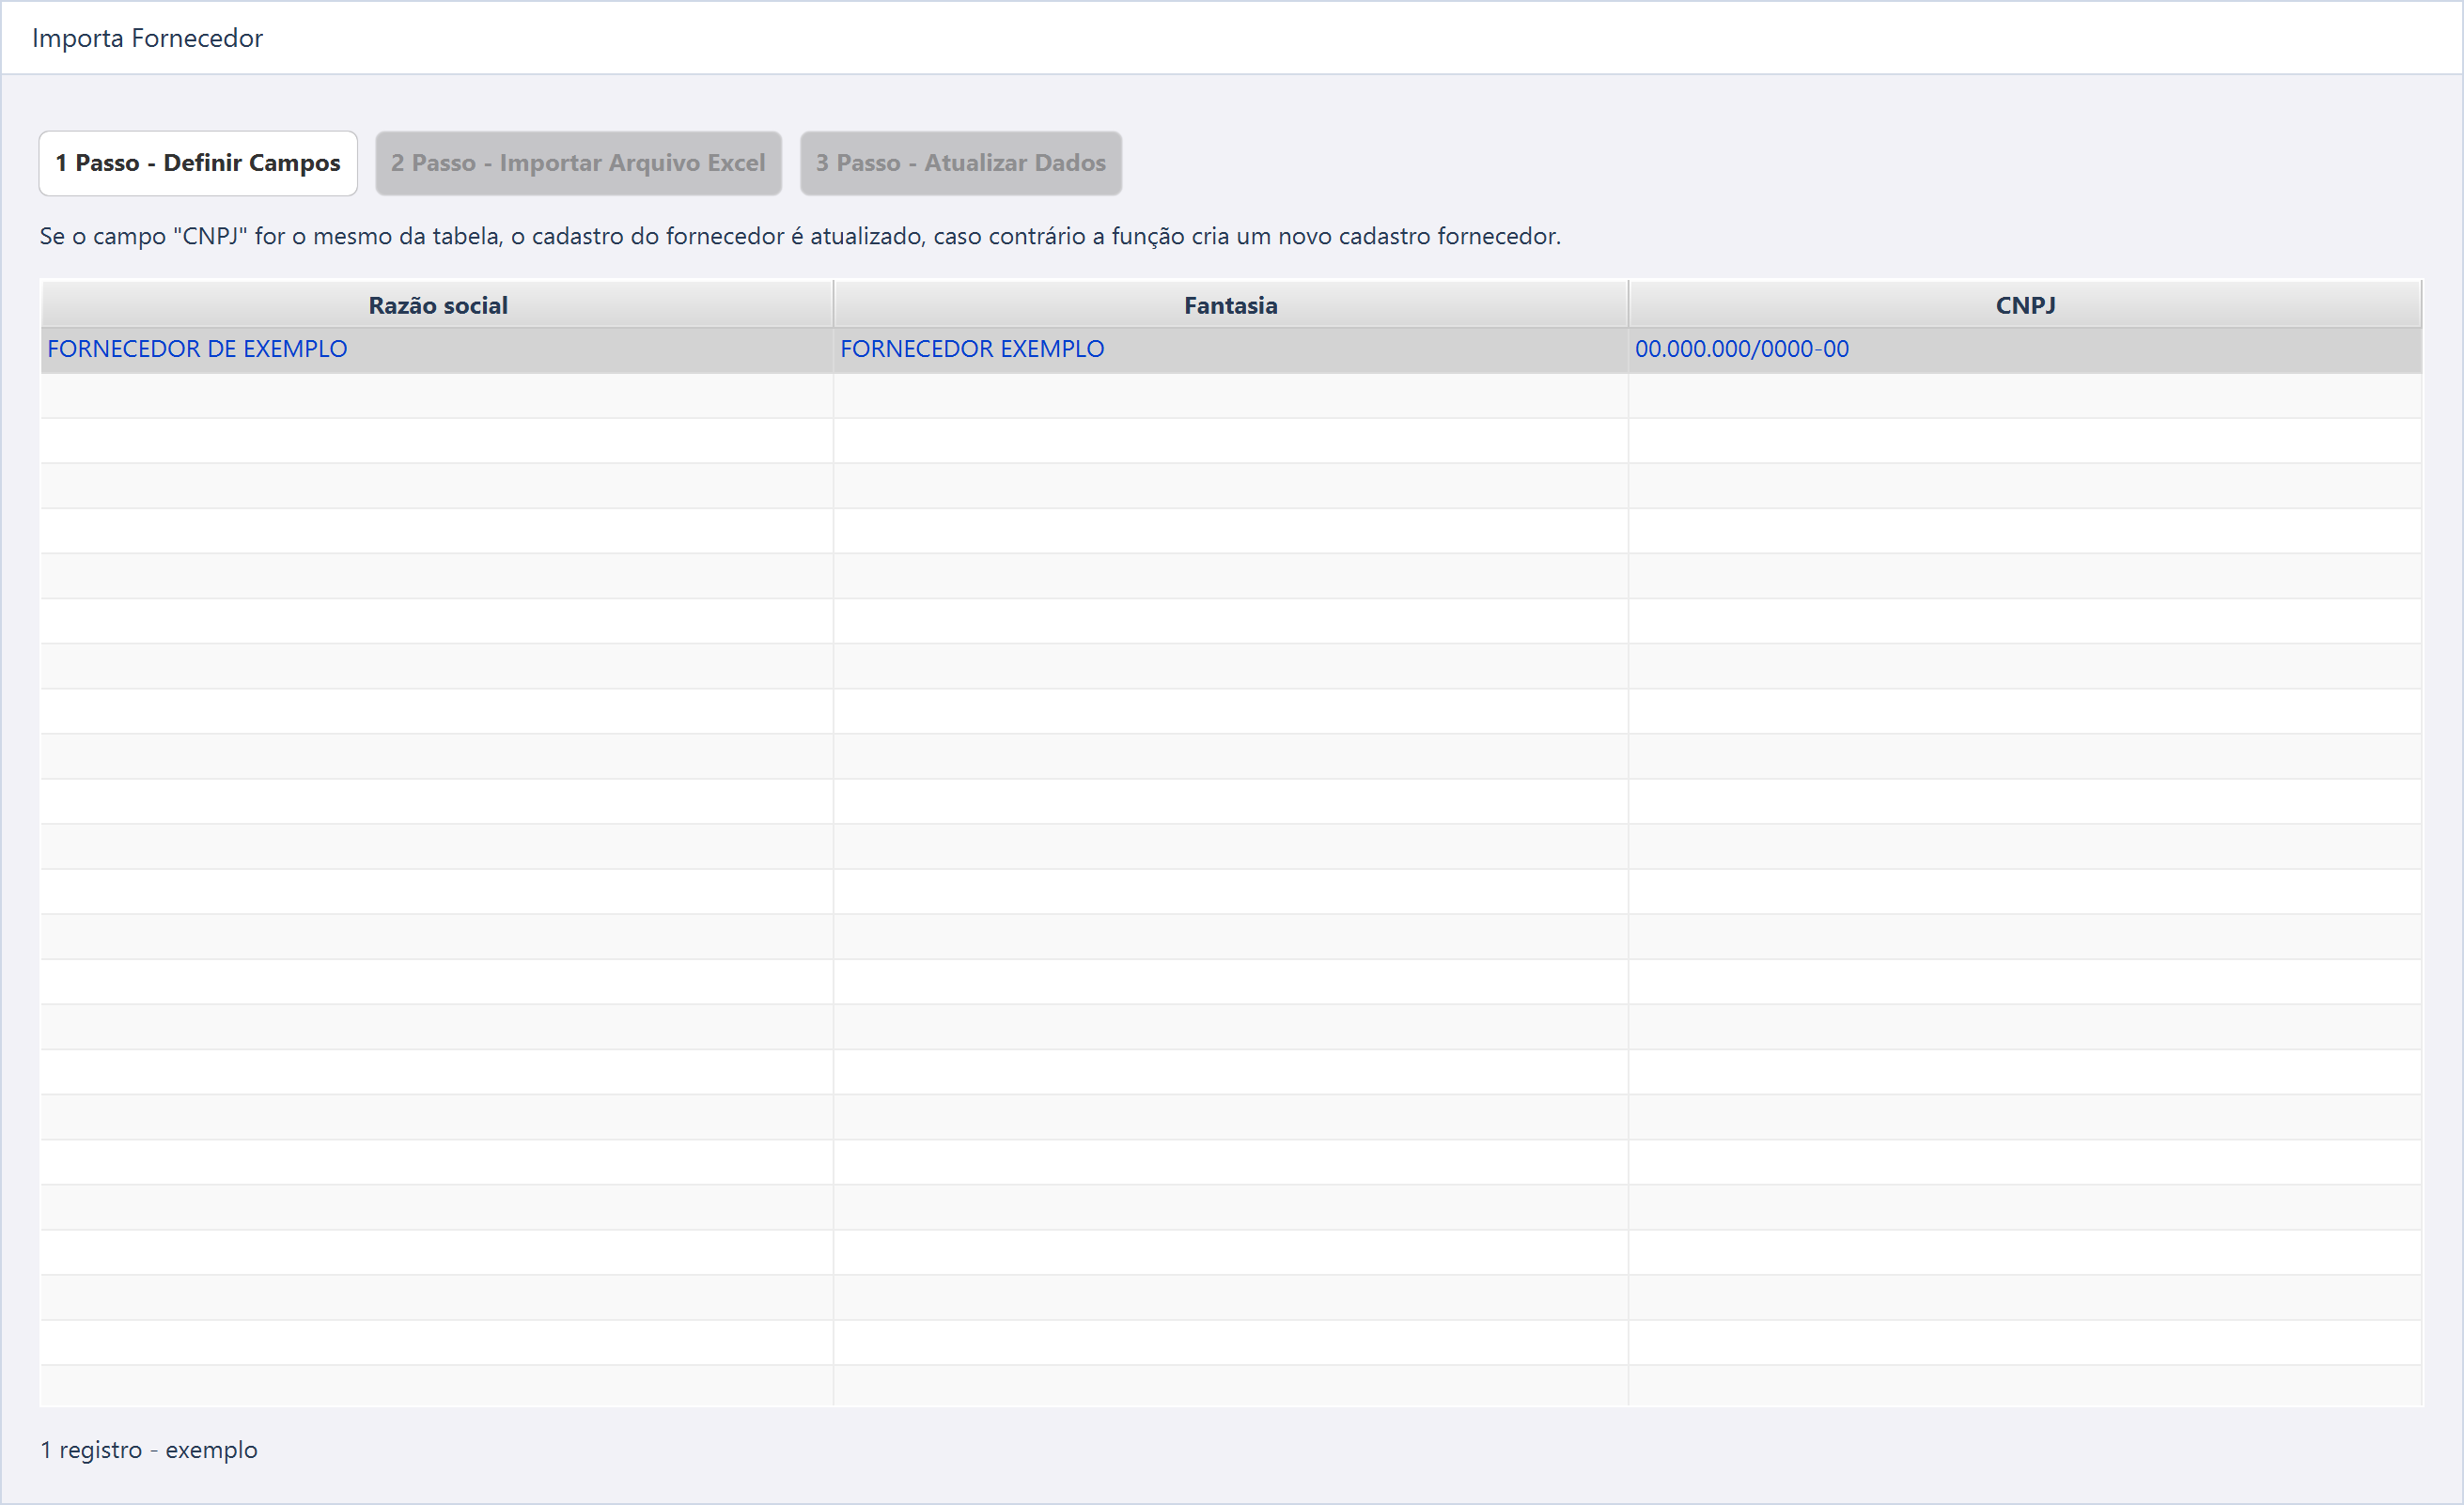The height and width of the screenshot is (1505, 2464).
Task: Select the Fantasia column header
Action: point(1230,305)
